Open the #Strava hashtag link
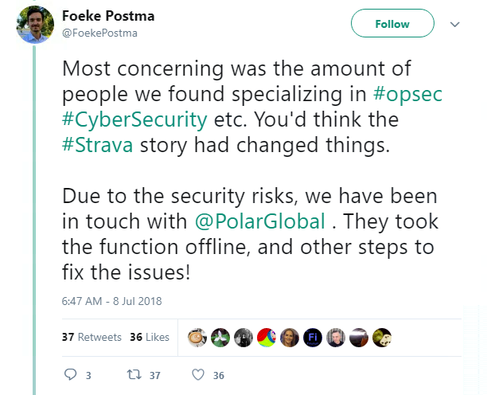Viewport: 487px width, 395px height. tap(98, 145)
